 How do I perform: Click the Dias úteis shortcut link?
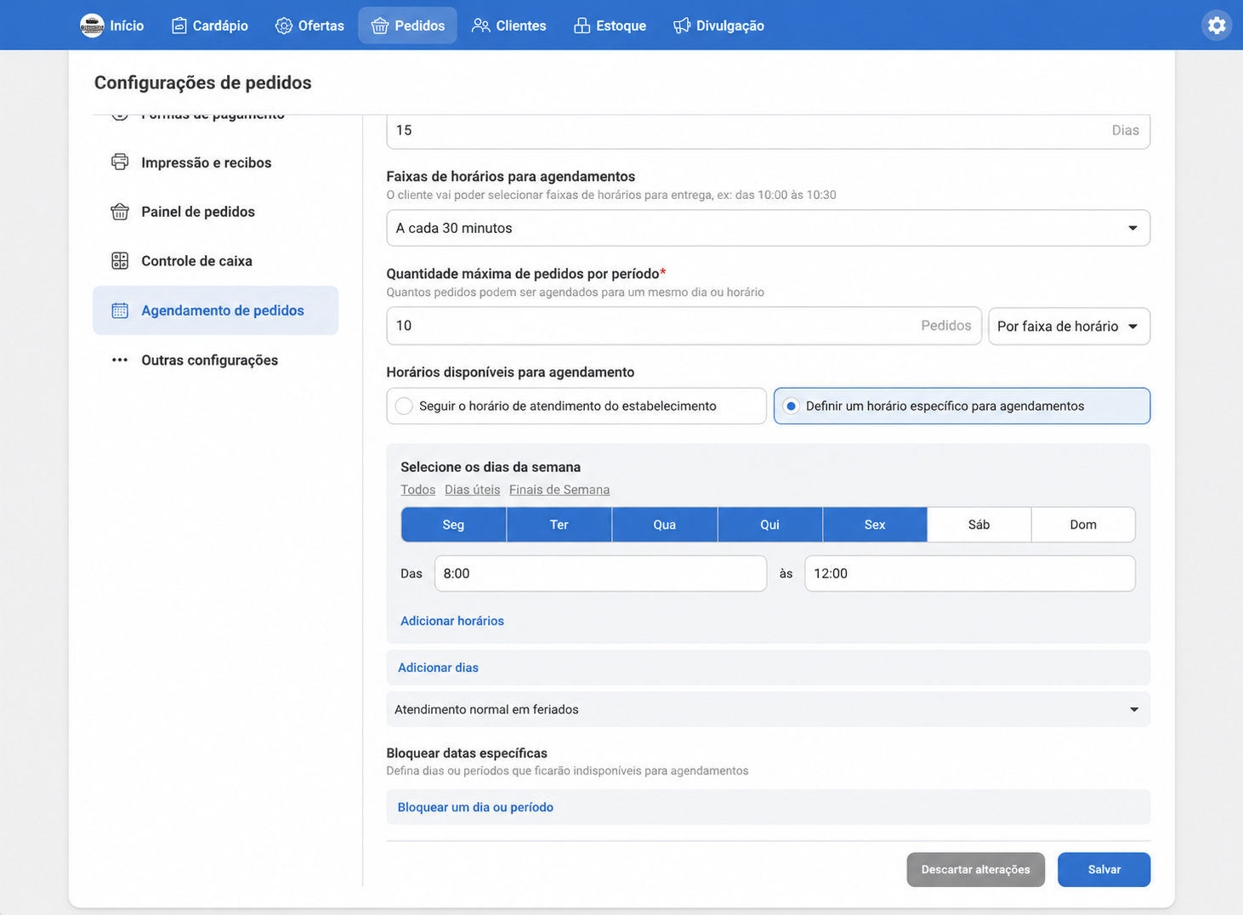pyautogui.click(x=472, y=490)
